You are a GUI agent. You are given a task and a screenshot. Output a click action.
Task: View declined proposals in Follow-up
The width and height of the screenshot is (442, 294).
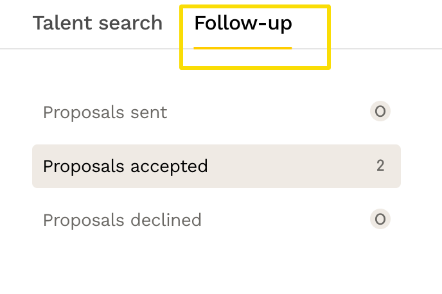(122, 220)
